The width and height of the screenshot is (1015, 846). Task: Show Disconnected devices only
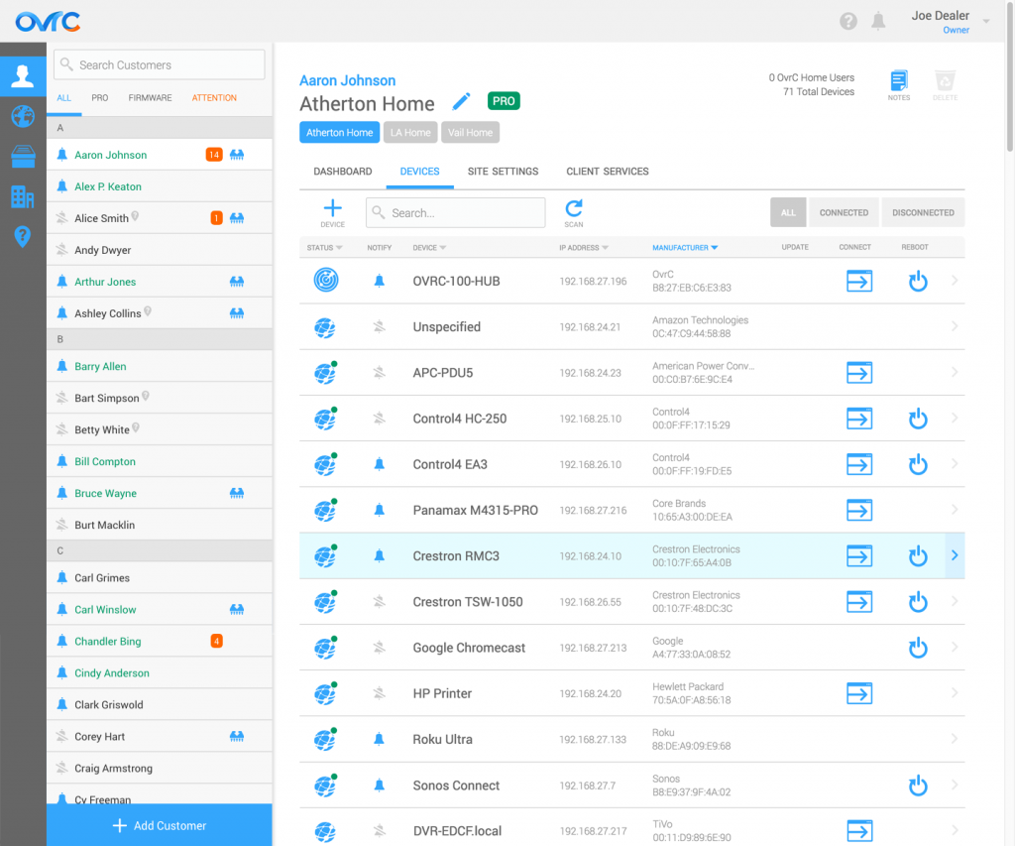[923, 212]
